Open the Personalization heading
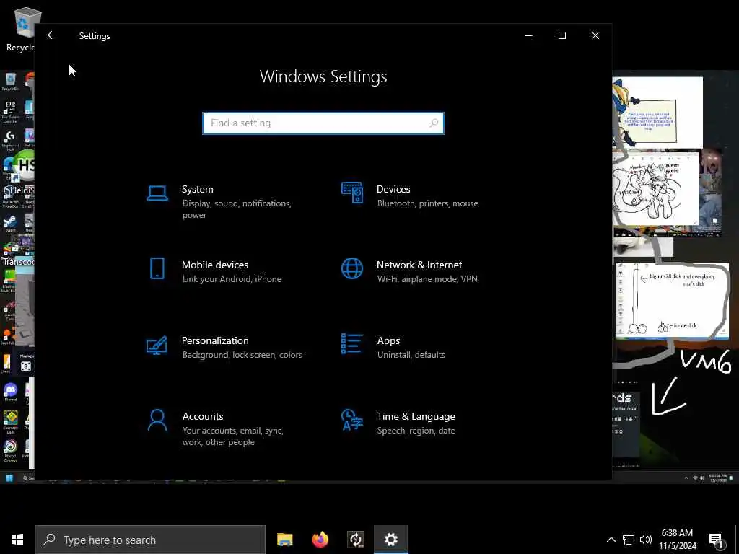Image resolution: width=739 pixels, height=554 pixels. tap(215, 340)
